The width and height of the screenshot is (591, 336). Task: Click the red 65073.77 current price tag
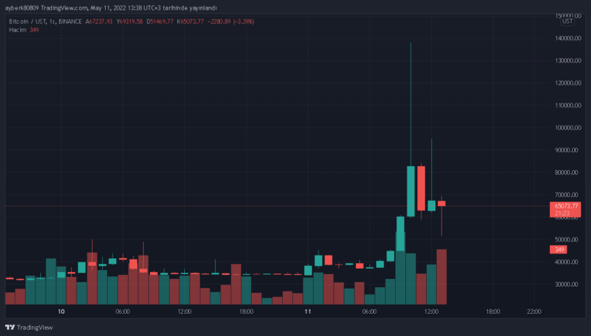[564, 206]
